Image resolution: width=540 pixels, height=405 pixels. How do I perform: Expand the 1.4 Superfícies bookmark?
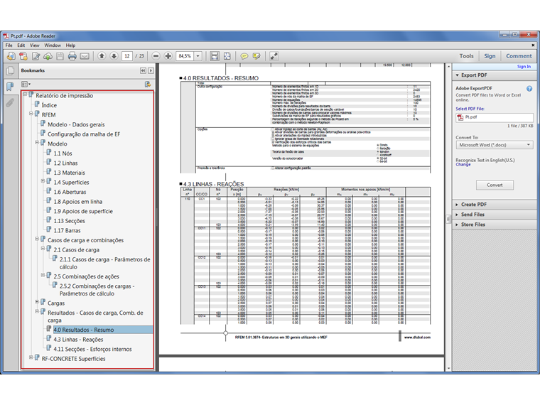[43, 180]
